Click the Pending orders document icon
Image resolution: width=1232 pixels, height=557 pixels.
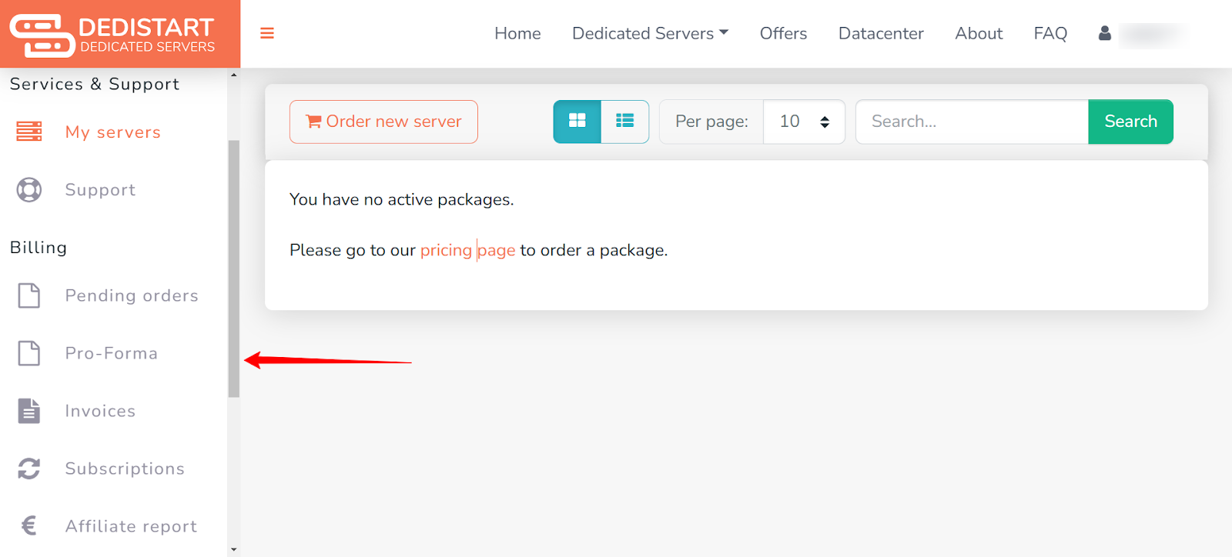29,295
